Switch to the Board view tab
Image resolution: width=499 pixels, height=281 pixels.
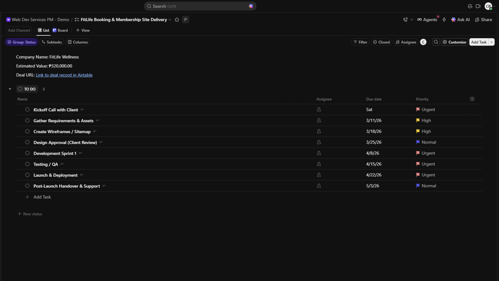[60, 30]
